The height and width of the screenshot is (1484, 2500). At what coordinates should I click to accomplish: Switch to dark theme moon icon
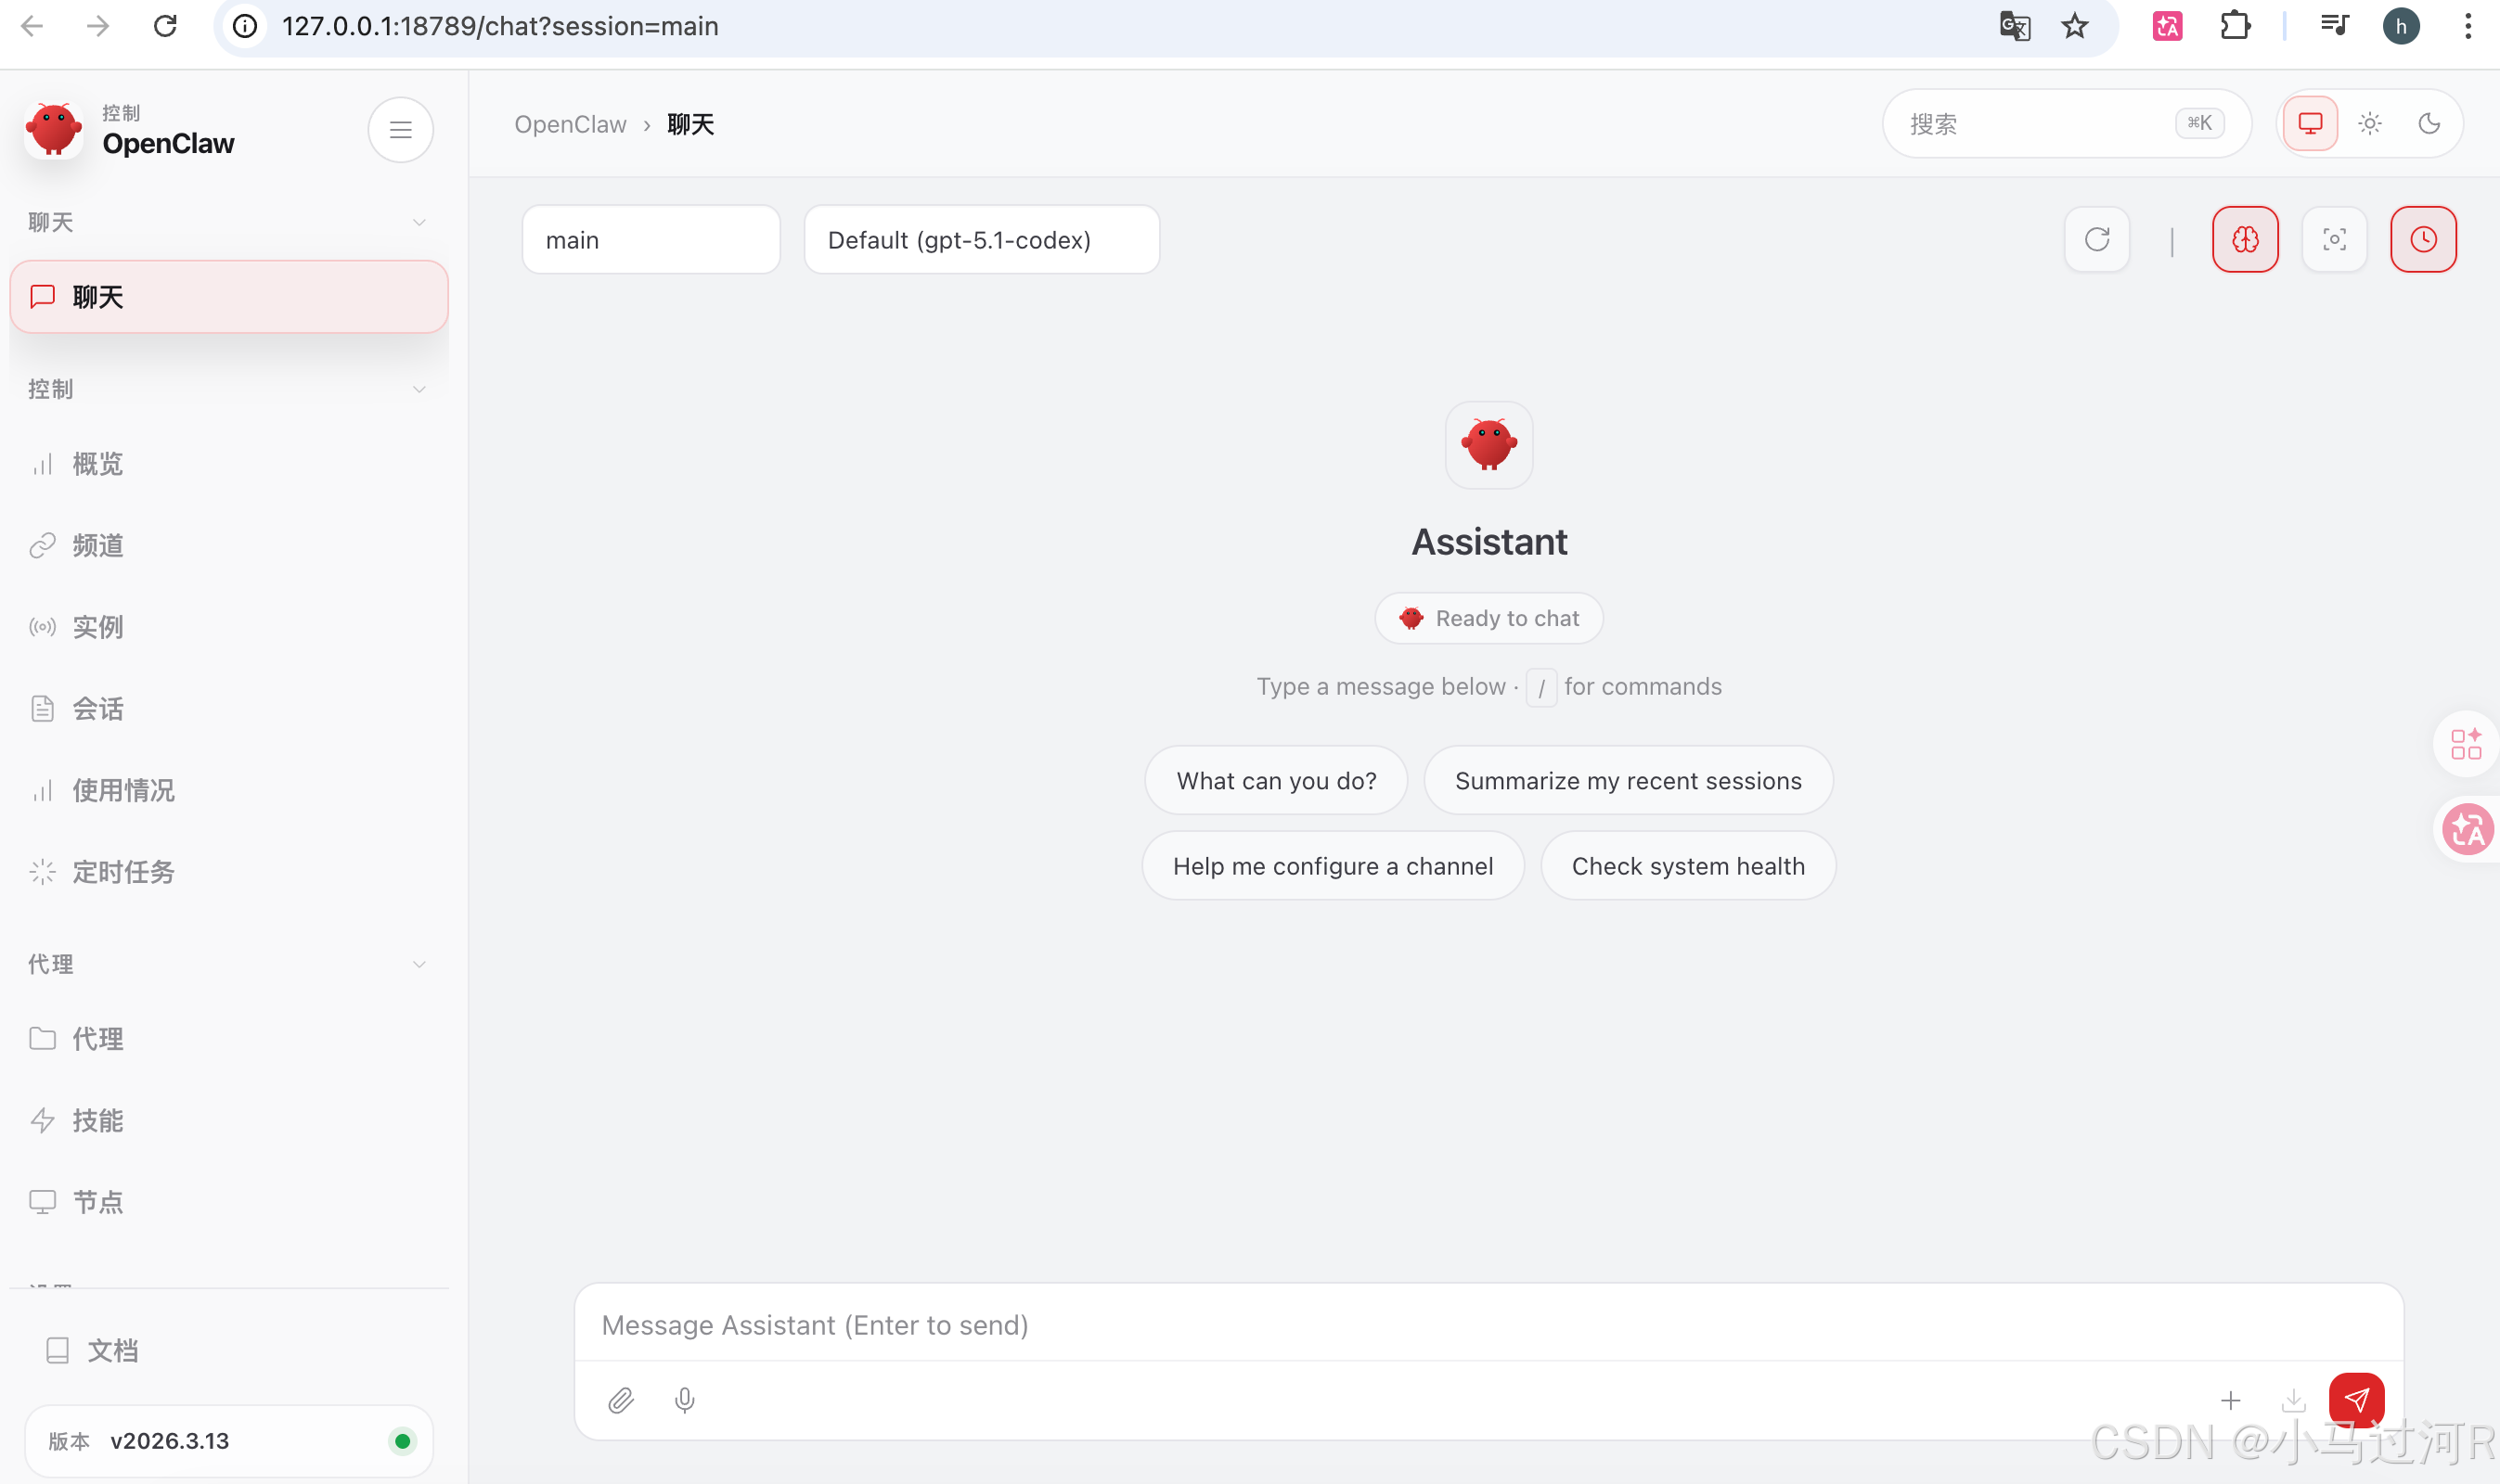2429,123
